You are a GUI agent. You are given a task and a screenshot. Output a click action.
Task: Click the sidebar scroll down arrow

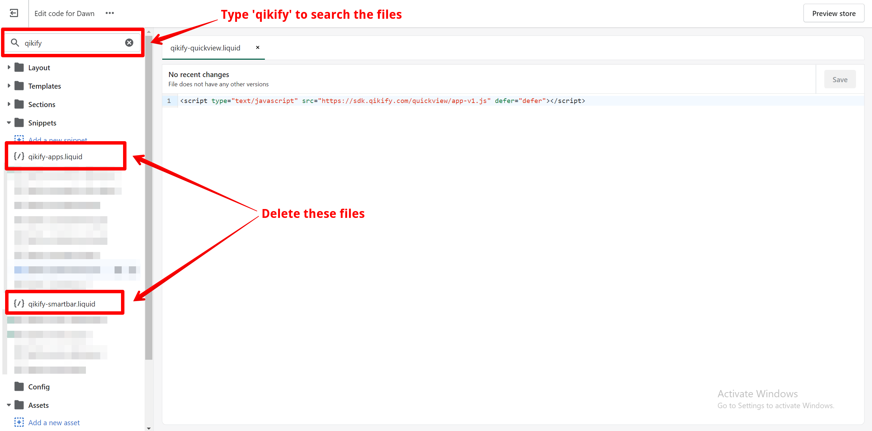pos(149,428)
